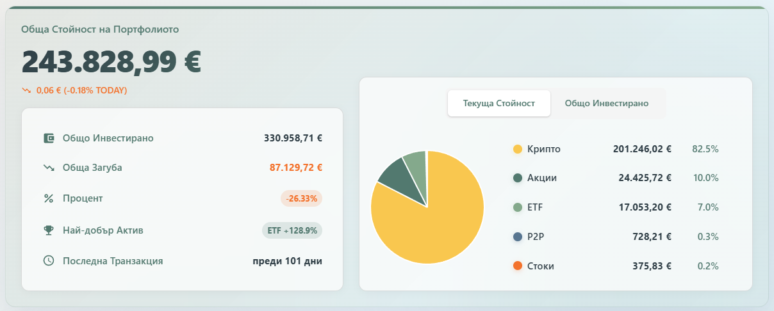The height and width of the screenshot is (311, 774).
Task: Click the orange Стоки legend dot
Action: (518, 266)
